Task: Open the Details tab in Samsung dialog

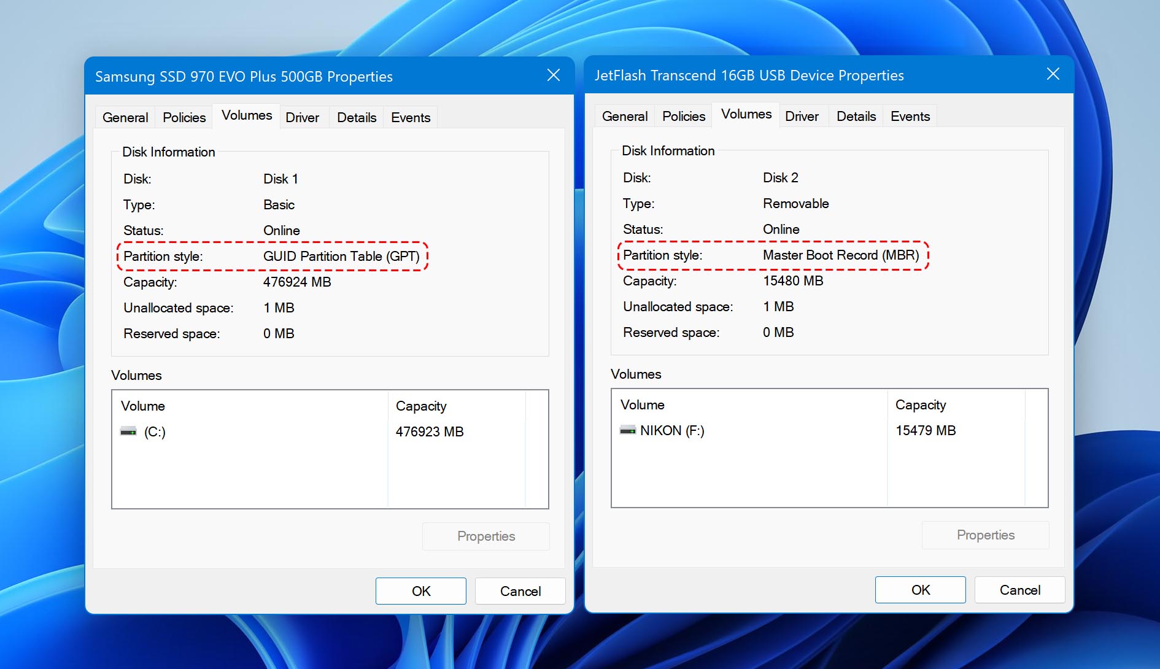Action: (356, 117)
